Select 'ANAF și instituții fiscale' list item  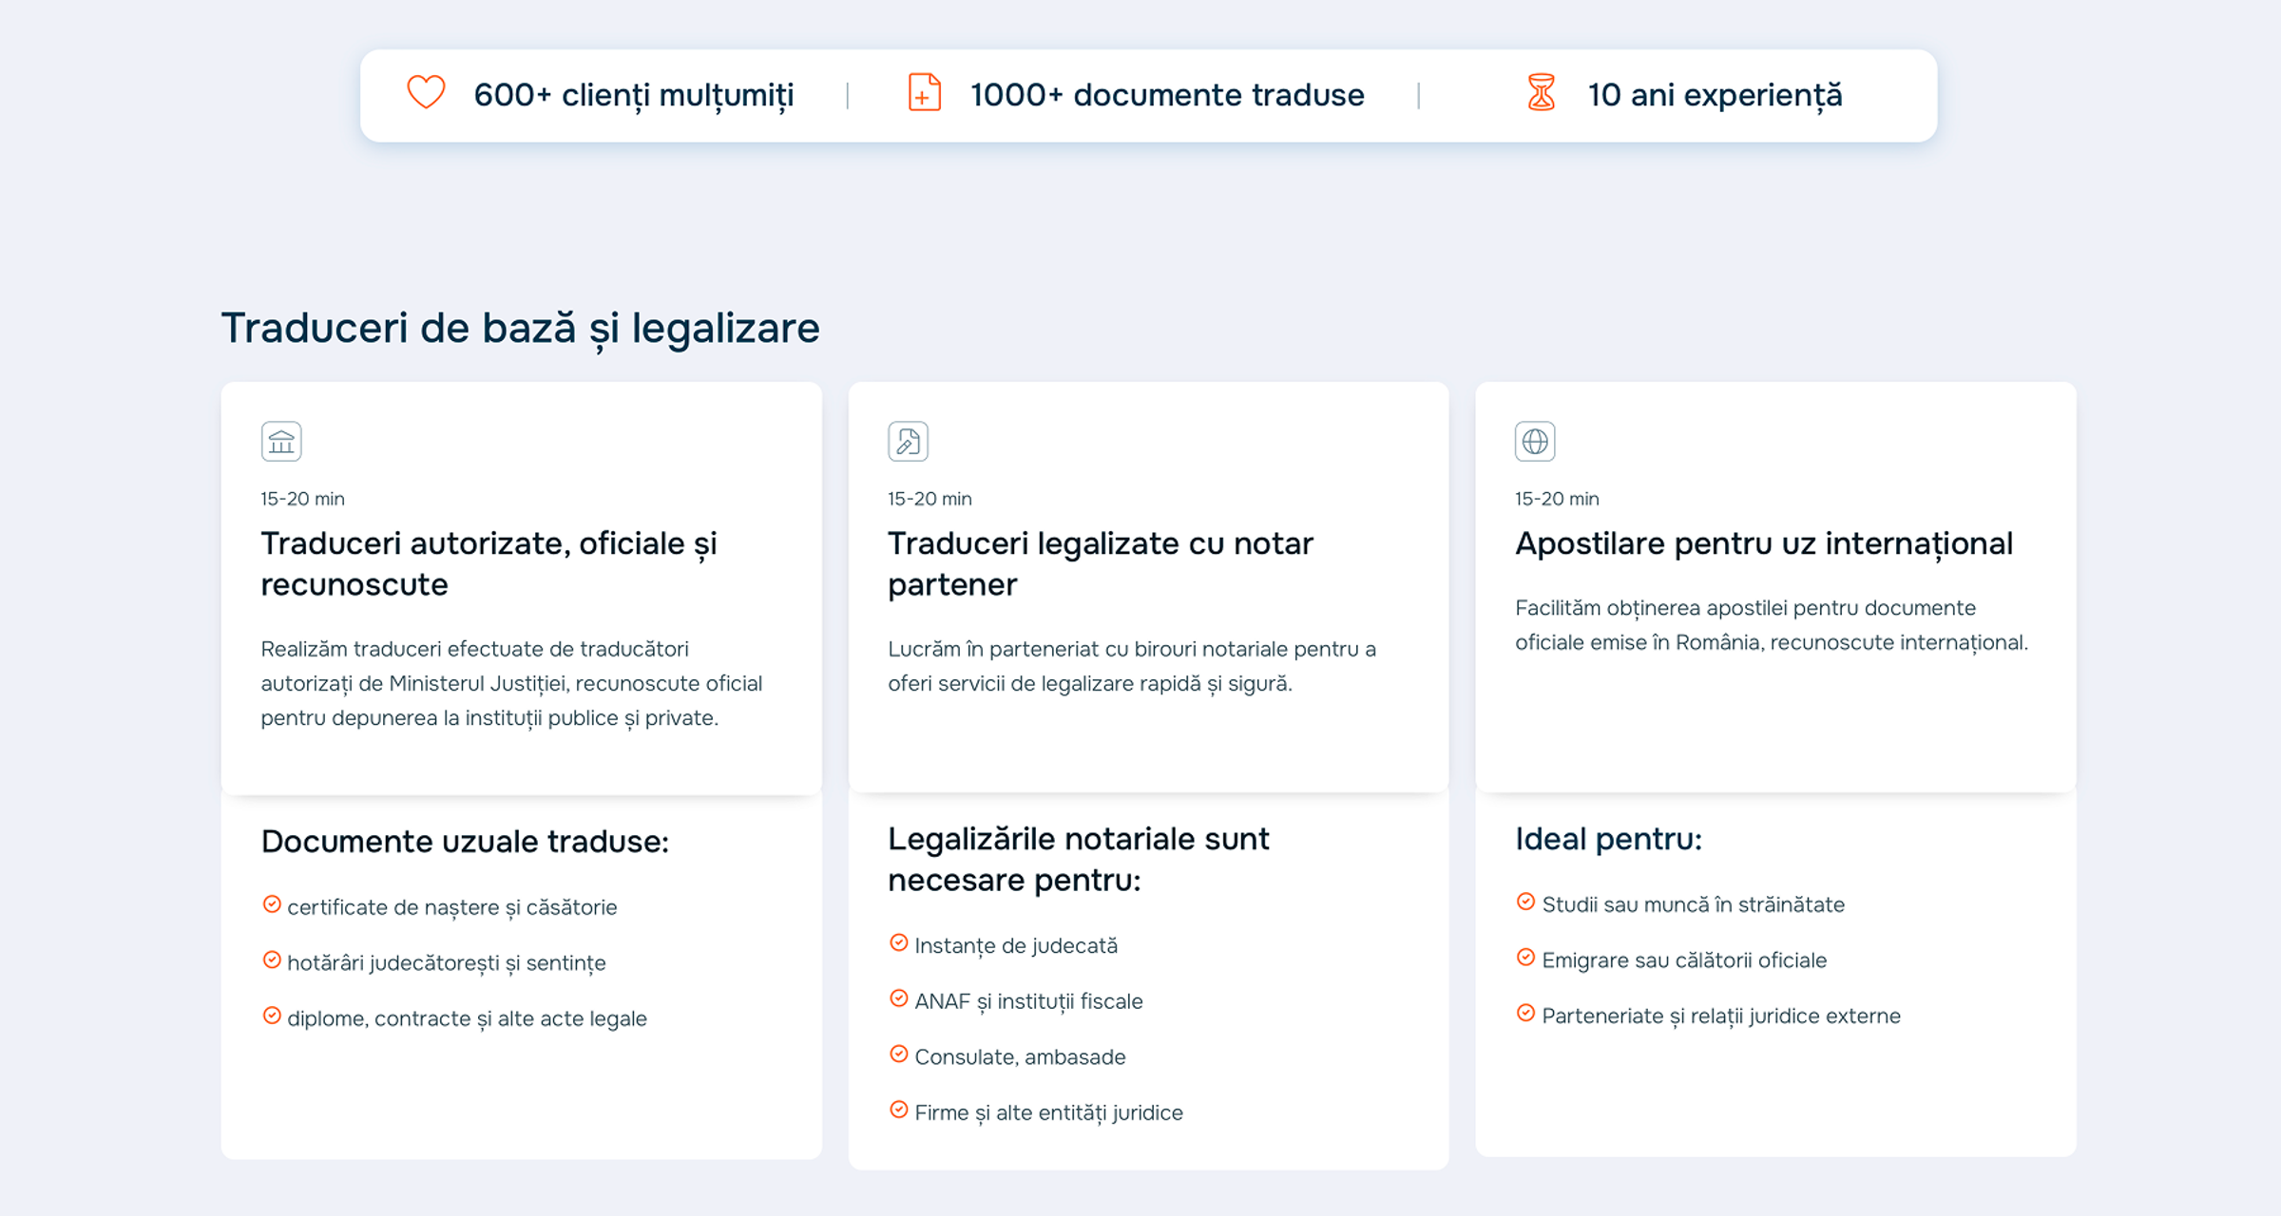tap(1028, 1002)
